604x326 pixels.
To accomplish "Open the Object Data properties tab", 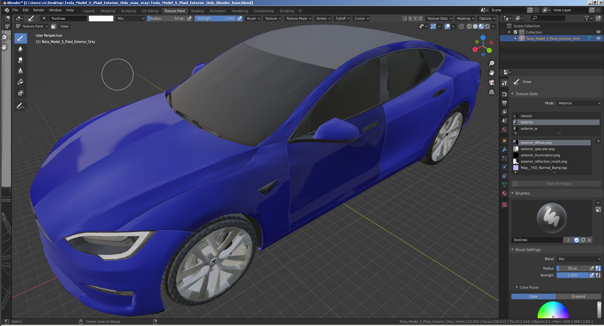I will (504, 185).
